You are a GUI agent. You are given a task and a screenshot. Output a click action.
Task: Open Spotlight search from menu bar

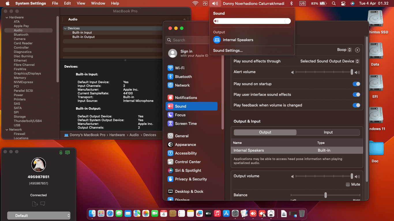coord(334,3)
